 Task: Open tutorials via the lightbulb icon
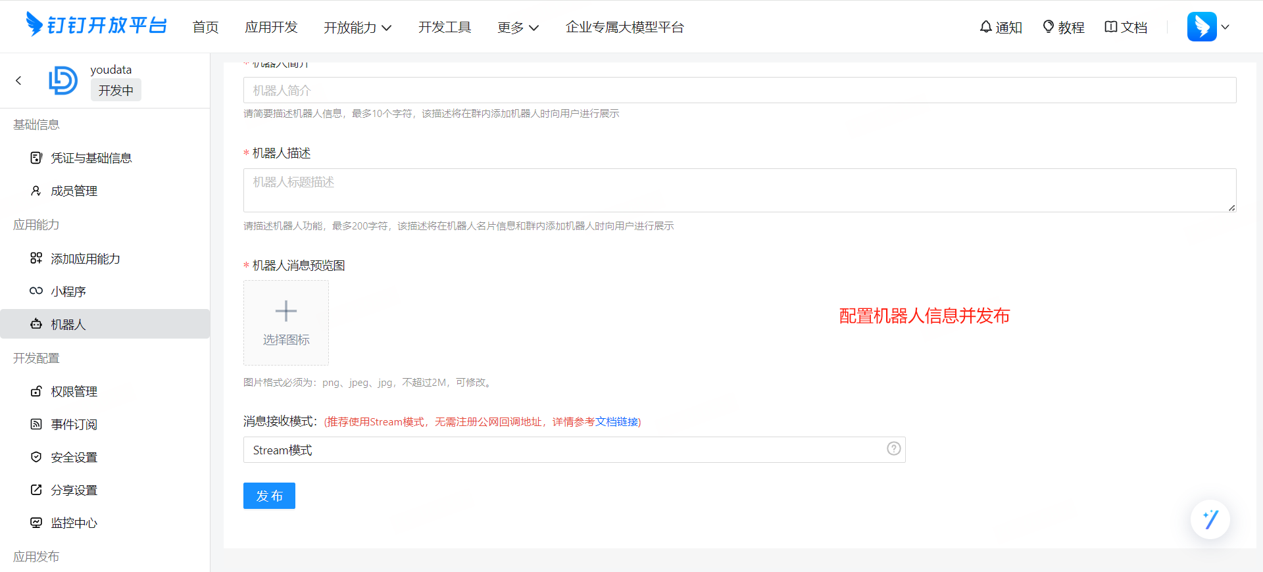1049,27
